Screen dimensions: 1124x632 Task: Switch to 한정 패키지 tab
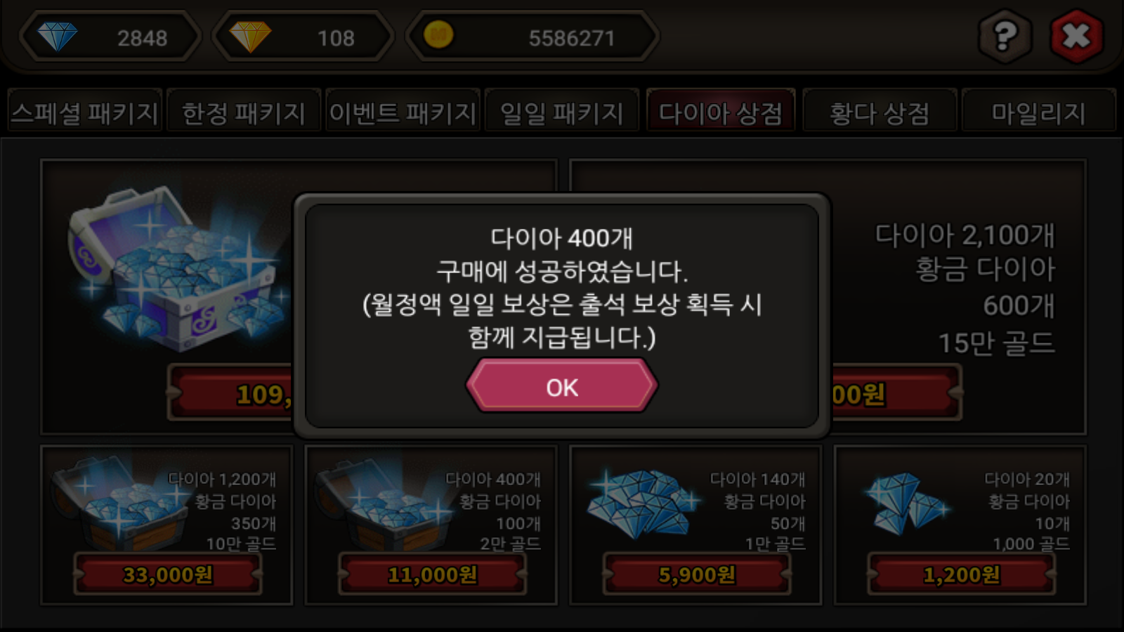[244, 112]
